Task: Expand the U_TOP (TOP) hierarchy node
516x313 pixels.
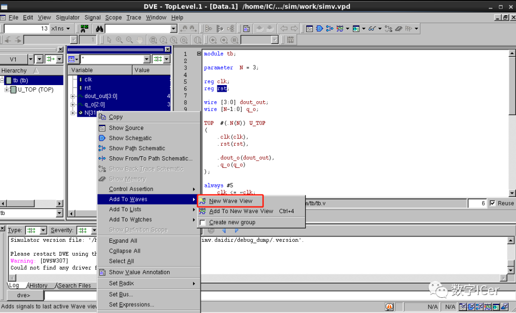Action: [7, 90]
